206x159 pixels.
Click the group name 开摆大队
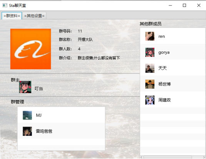[85, 39]
